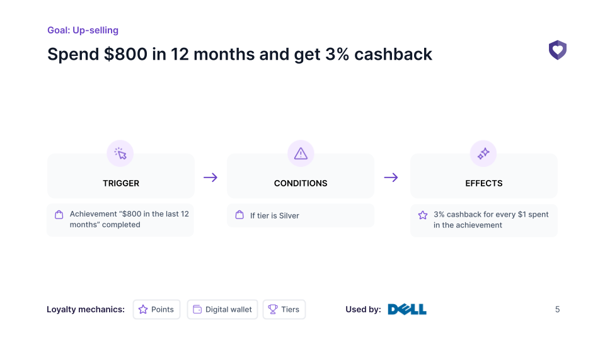Select the Digital wallet chip

click(x=222, y=309)
